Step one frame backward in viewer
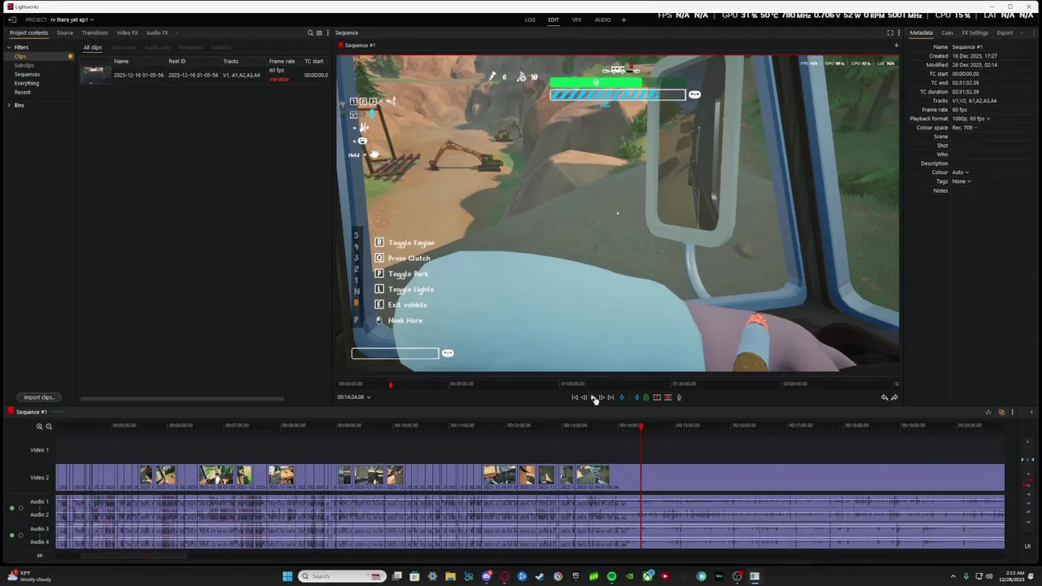 (584, 397)
